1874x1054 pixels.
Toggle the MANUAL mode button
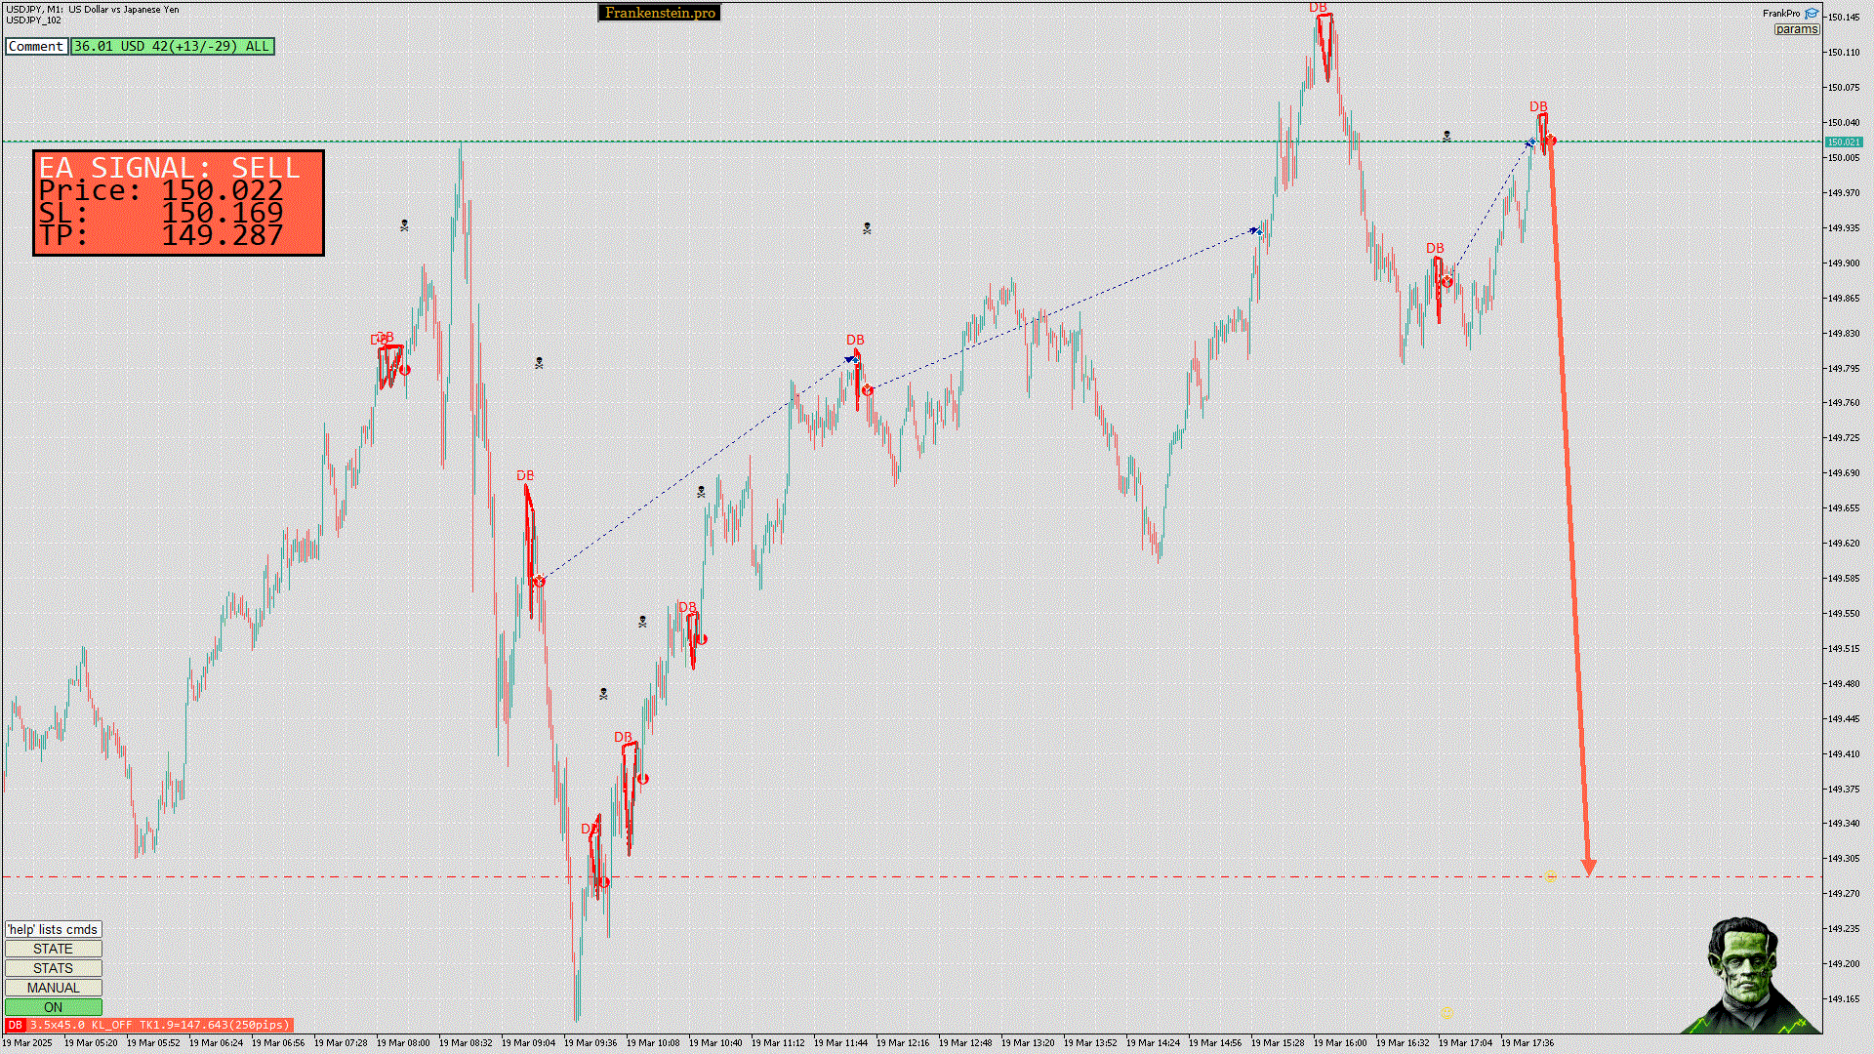53,988
